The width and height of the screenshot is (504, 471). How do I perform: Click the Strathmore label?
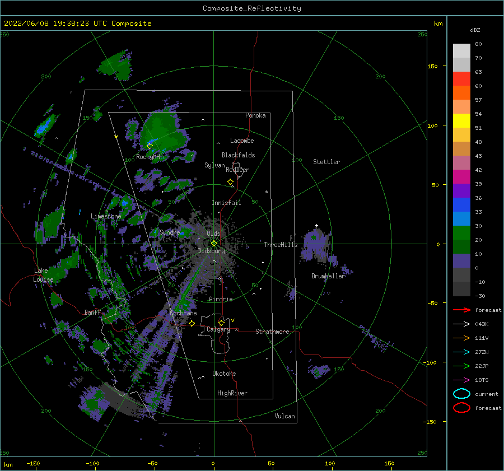coord(272,332)
